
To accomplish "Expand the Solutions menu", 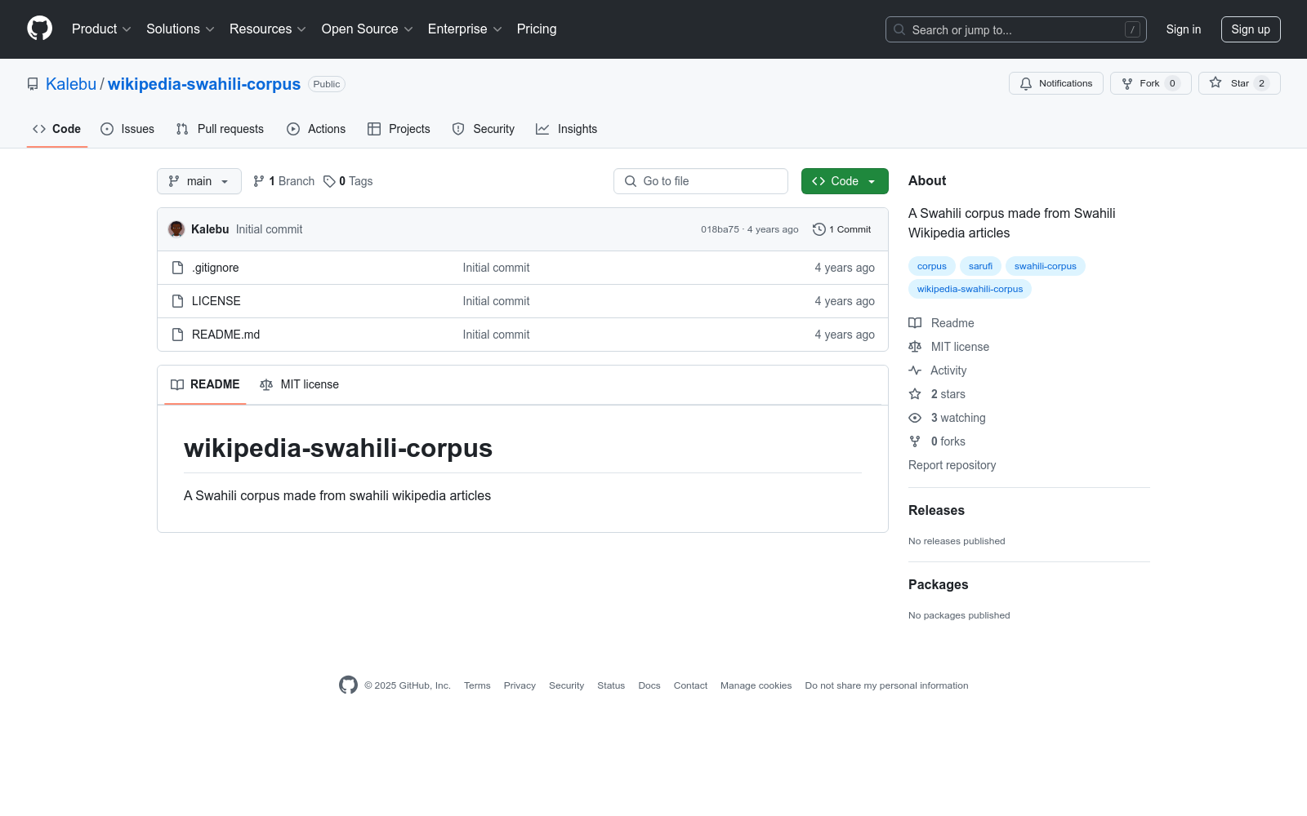I will (x=181, y=29).
